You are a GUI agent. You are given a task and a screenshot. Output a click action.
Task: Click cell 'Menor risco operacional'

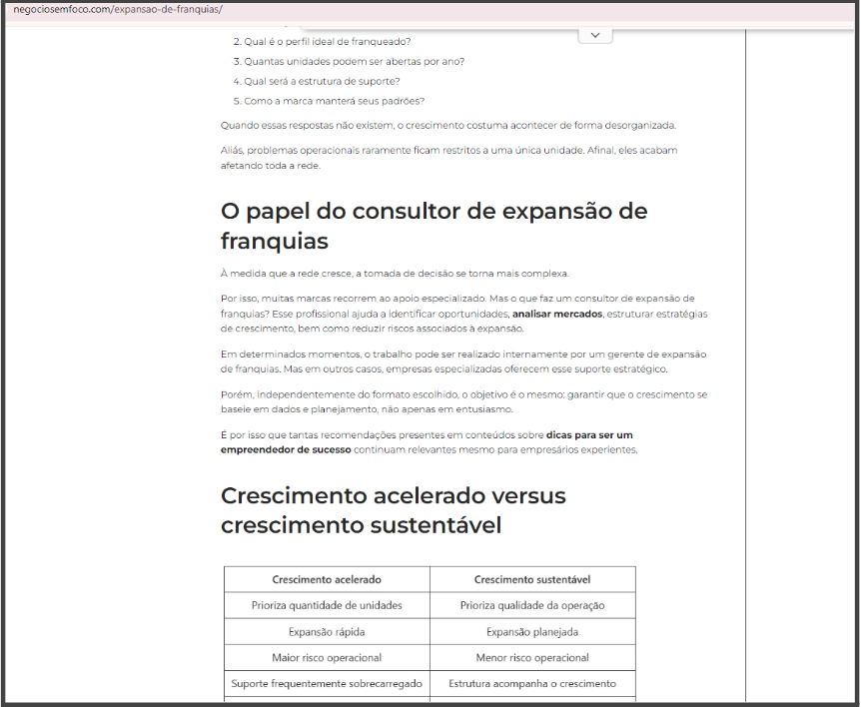pyautogui.click(x=532, y=658)
